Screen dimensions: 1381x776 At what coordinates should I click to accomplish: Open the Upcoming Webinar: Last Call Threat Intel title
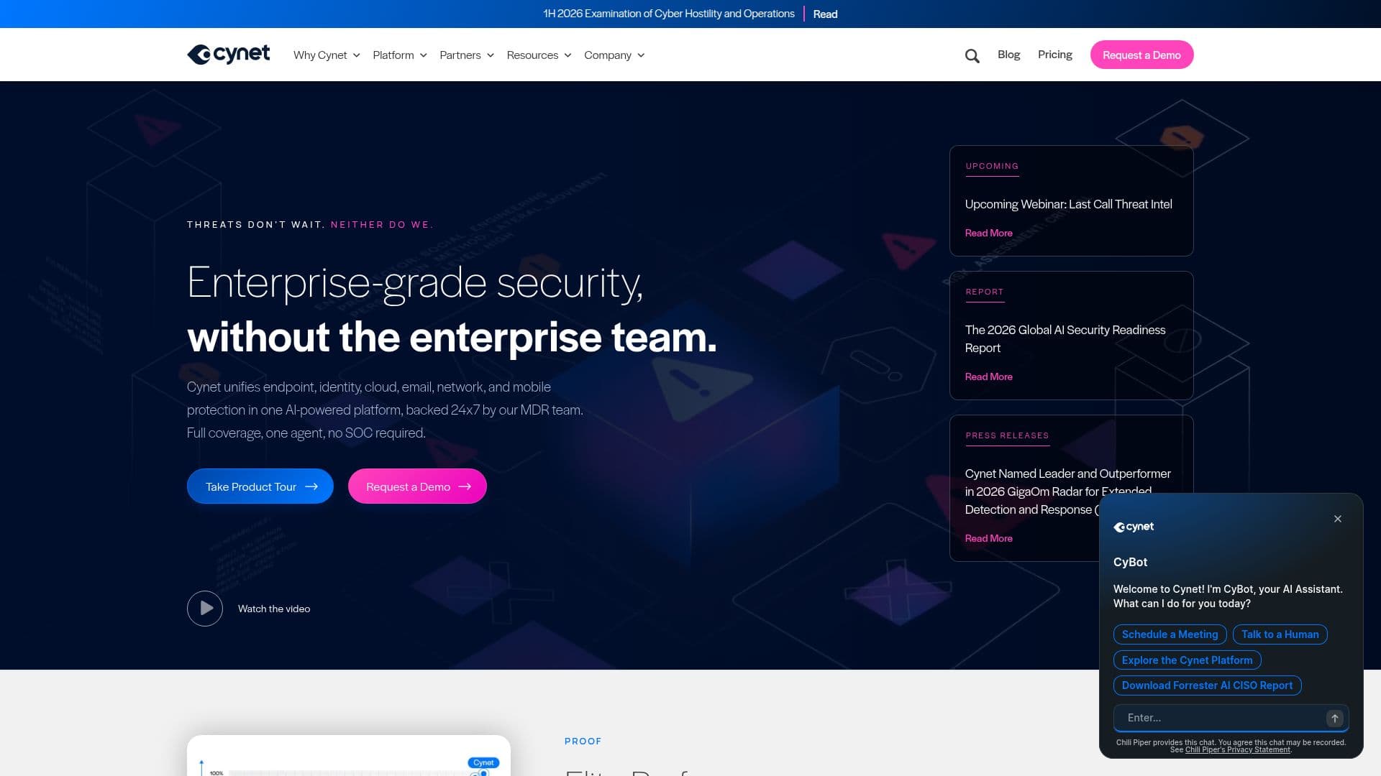point(1068,204)
